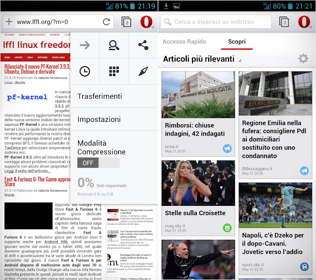316x280 pixels.
Task: Click the pf-kernel logo image
Action: click(27, 97)
